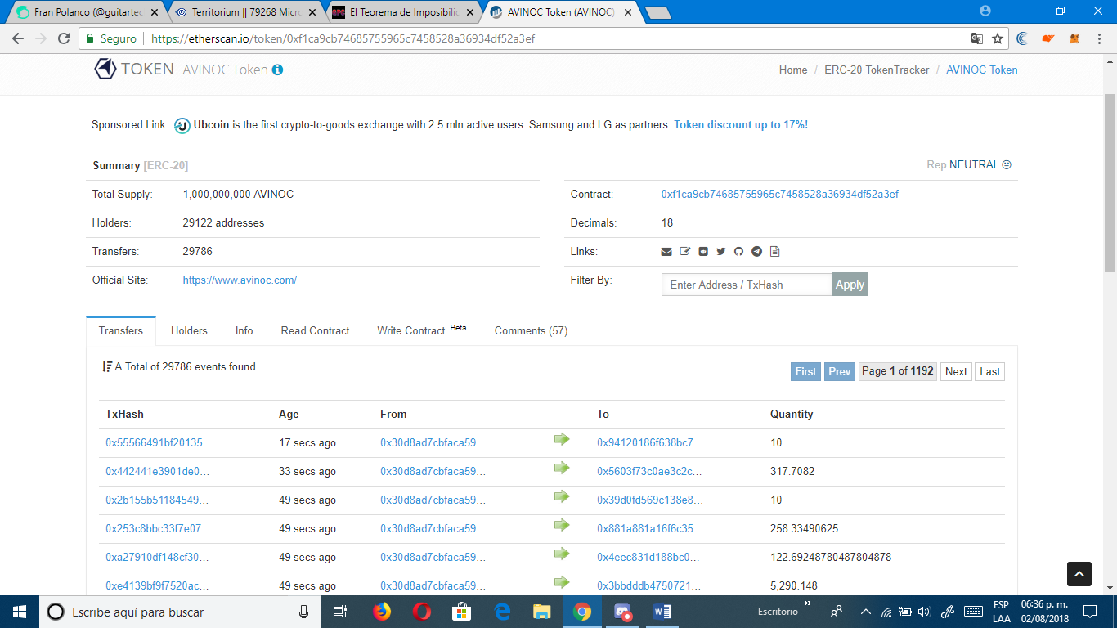Open the whitepaper document icon
The width and height of the screenshot is (1117, 628).
click(x=775, y=252)
